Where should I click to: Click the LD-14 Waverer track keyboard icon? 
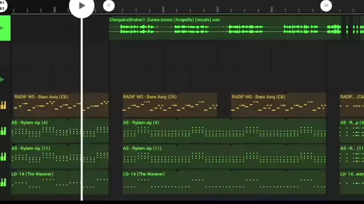pyautogui.click(x=4, y=182)
